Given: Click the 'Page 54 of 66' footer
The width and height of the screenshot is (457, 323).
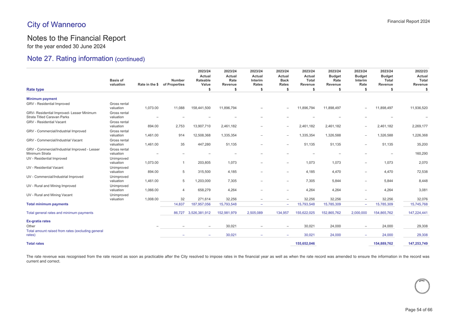Looking at the screenshot, I should (419, 310).
